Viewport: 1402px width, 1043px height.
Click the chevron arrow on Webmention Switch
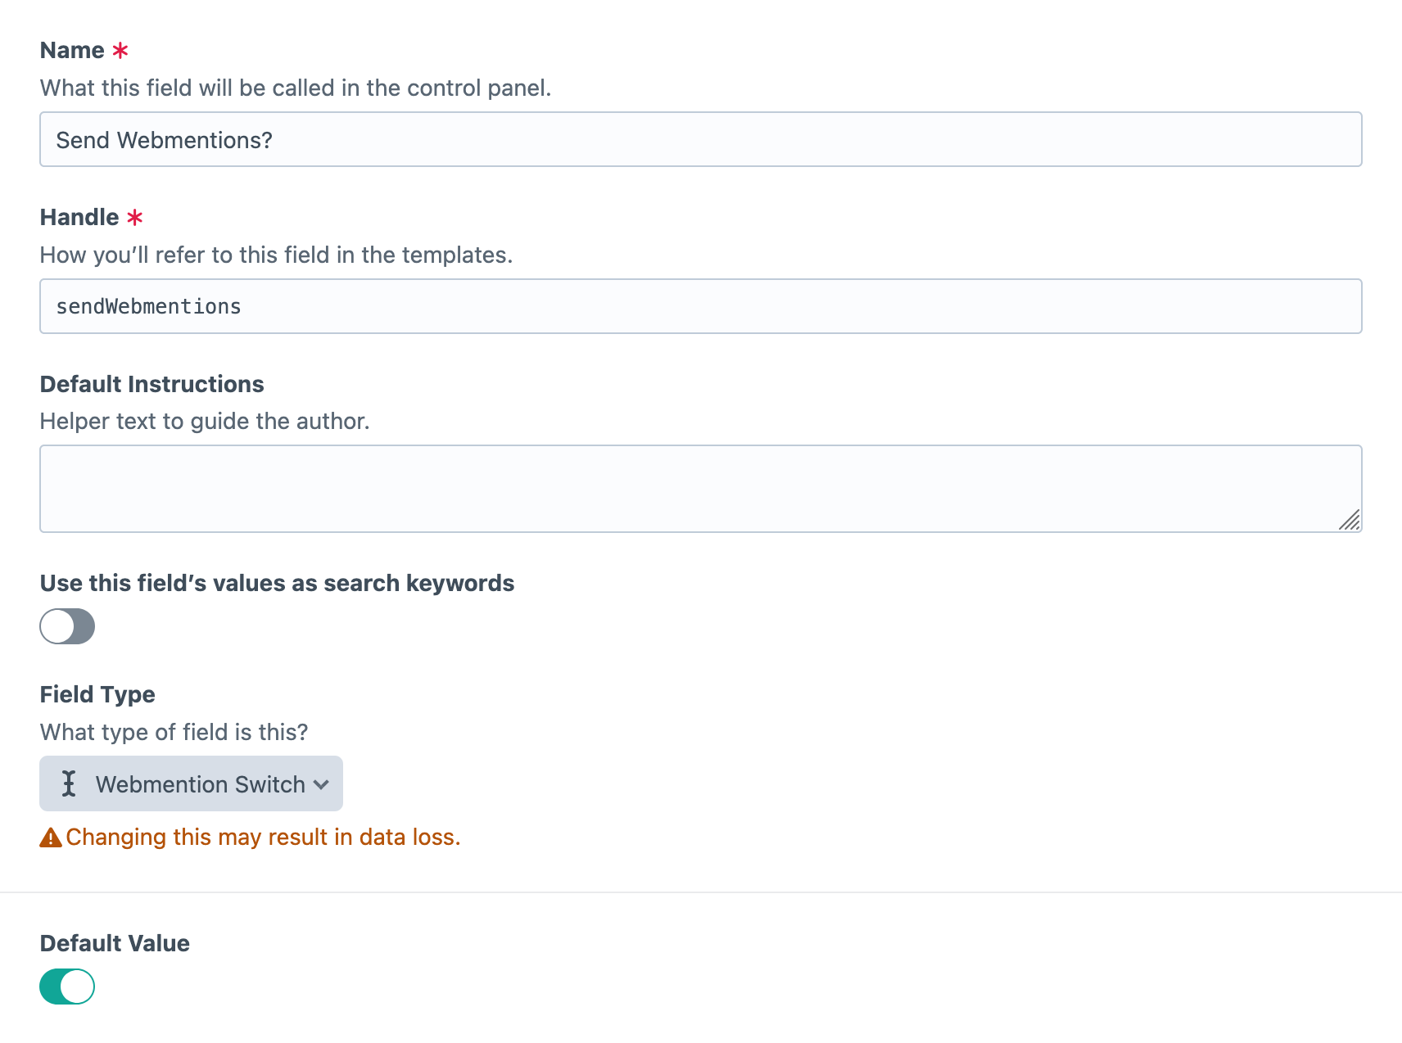click(x=321, y=784)
